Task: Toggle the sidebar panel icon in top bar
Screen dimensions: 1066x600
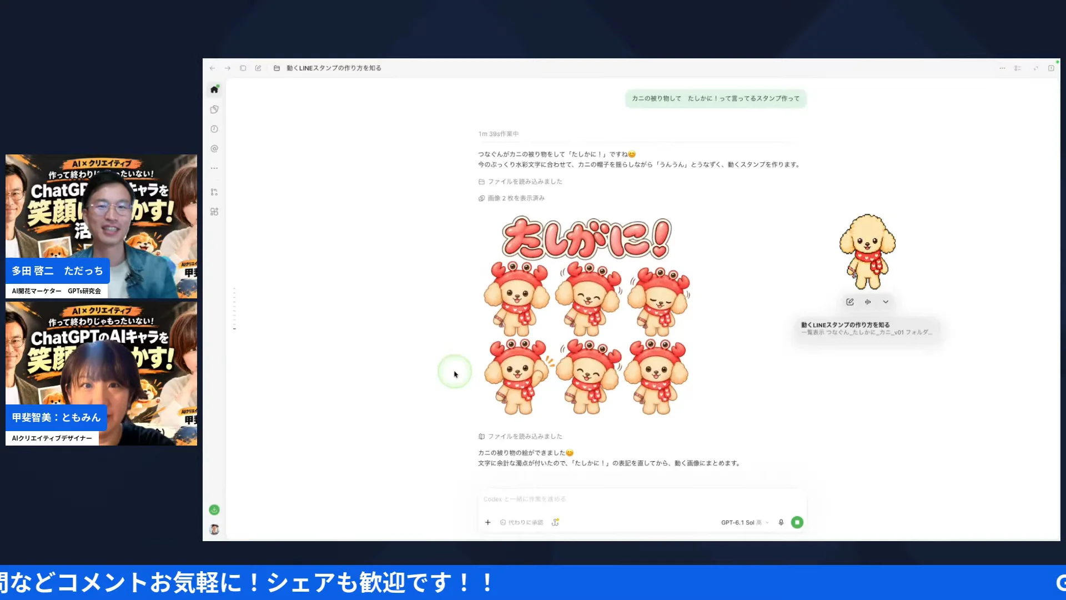Action: pos(243,68)
